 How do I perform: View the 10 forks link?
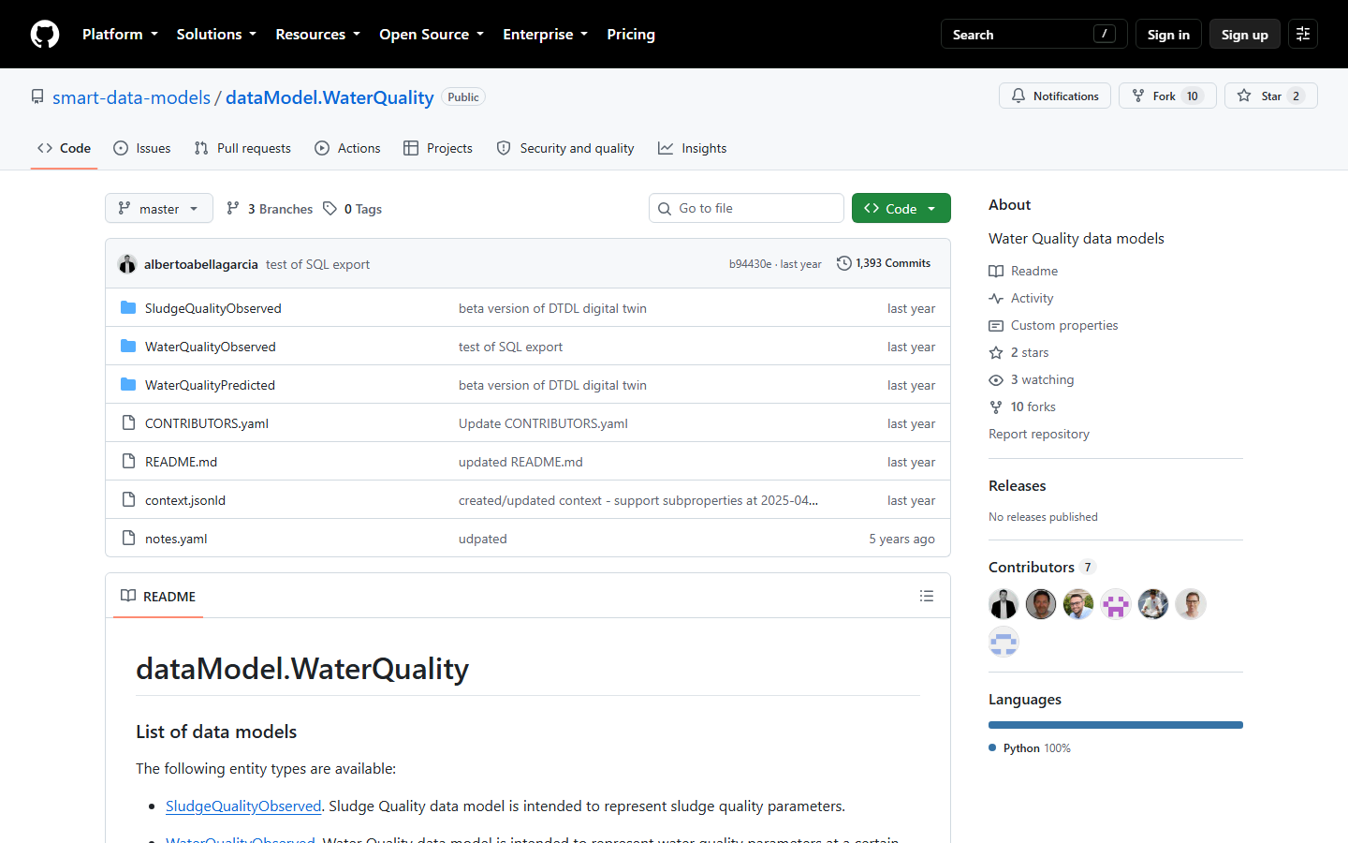(1022, 407)
